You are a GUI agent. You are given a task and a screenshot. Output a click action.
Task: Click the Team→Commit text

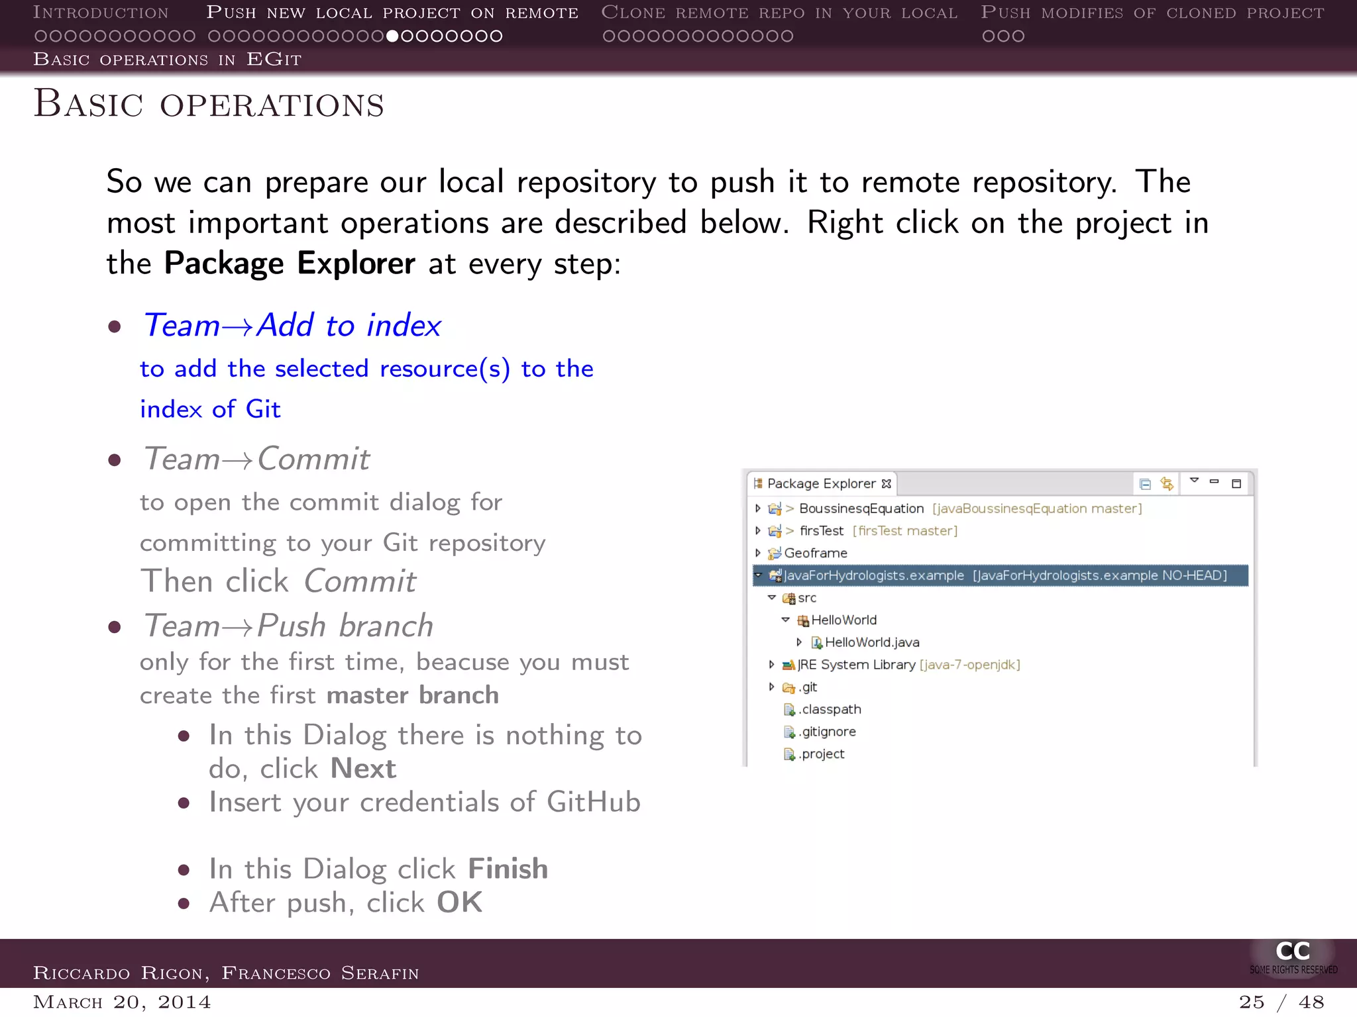click(x=256, y=459)
